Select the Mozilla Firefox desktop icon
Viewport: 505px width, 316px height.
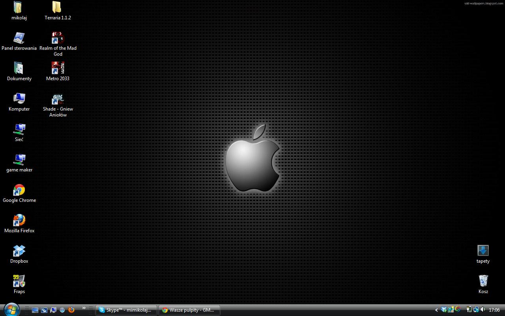[x=19, y=221]
